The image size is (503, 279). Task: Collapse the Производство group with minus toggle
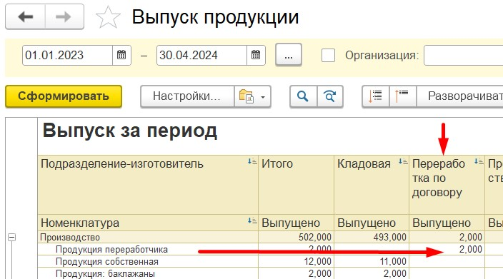[x=11, y=238]
